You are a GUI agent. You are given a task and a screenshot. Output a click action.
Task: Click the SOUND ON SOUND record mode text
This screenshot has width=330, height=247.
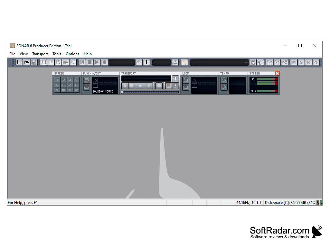(x=103, y=91)
